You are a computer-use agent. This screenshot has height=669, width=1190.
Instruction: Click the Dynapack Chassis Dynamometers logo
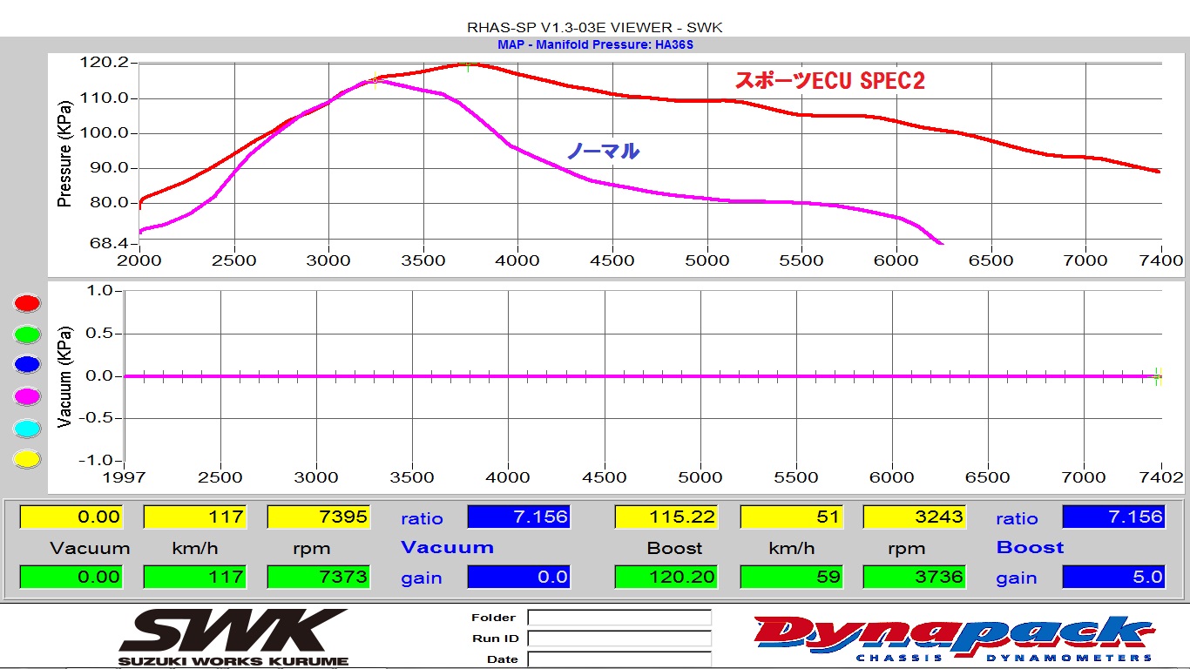coord(954,637)
